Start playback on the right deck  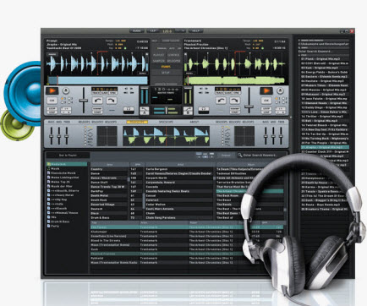tap(266, 90)
